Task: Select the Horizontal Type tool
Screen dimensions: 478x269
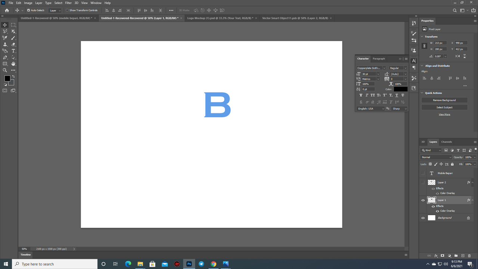Action: coord(13,51)
